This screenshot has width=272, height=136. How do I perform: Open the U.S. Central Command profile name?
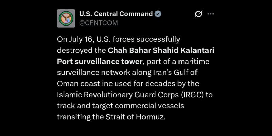116,14
